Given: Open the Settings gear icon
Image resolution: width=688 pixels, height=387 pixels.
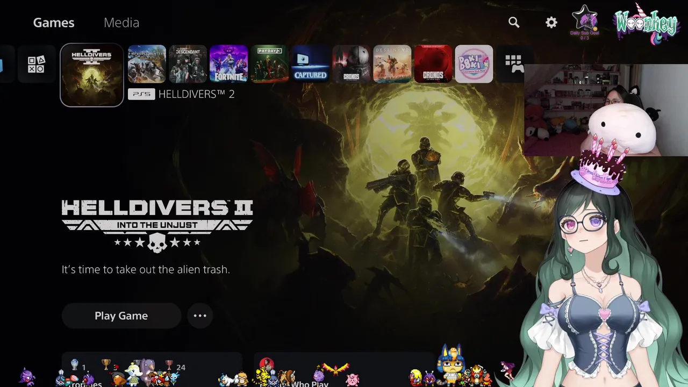Looking at the screenshot, I should (551, 23).
